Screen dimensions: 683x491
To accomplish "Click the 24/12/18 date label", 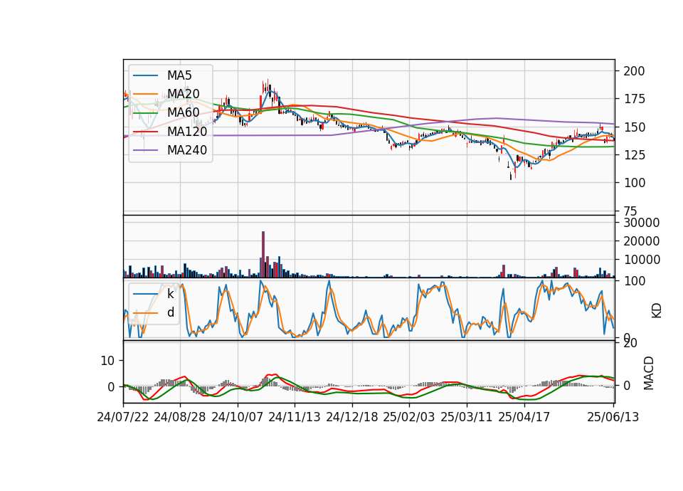I will point(352,417).
